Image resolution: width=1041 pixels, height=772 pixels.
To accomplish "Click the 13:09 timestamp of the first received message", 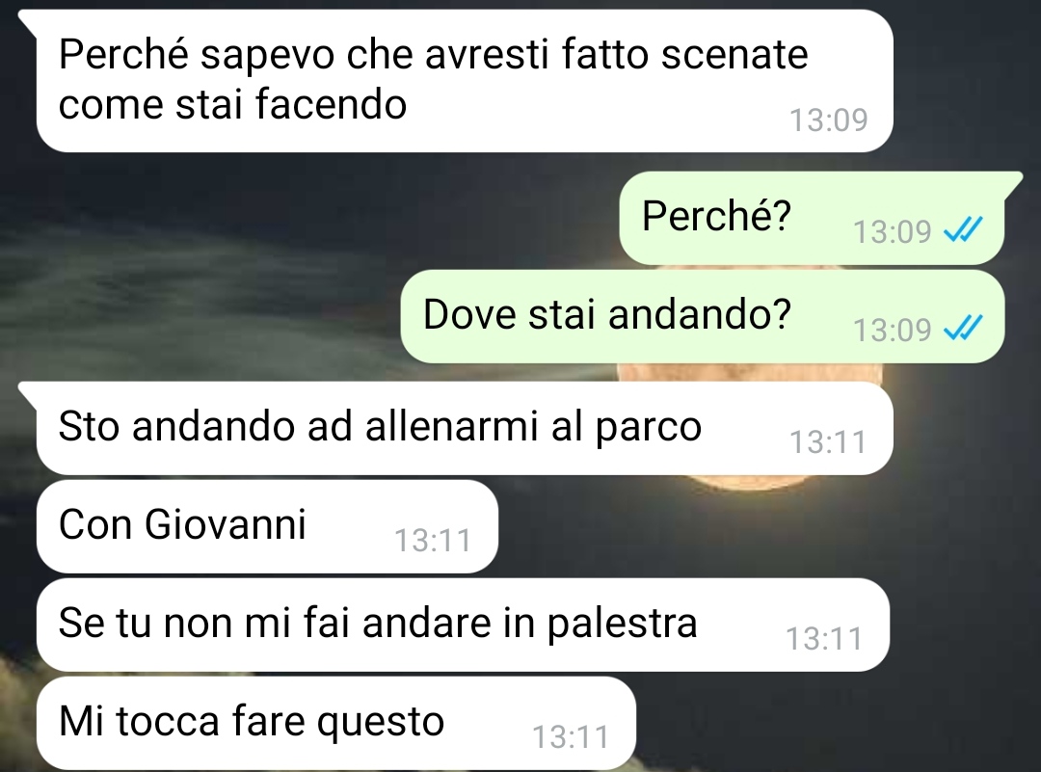I will click(x=828, y=120).
